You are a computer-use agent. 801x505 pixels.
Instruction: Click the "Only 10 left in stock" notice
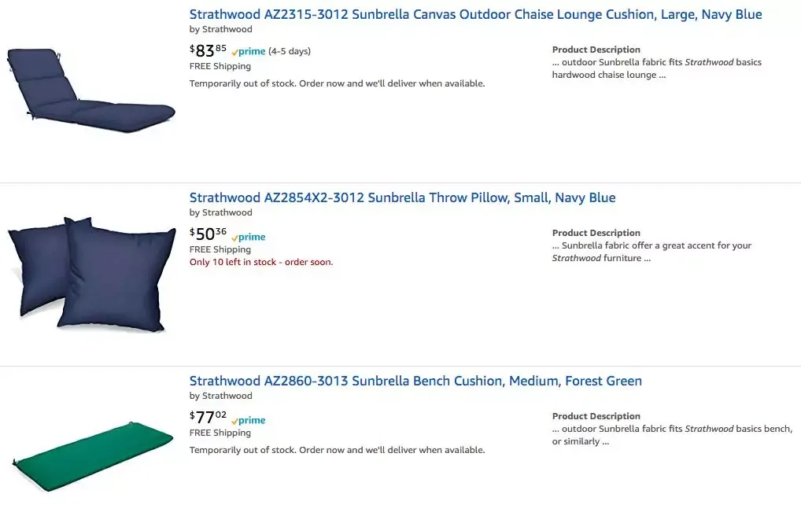(261, 262)
